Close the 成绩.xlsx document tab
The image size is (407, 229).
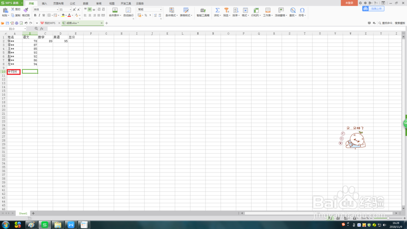click(x=101, y=23)
